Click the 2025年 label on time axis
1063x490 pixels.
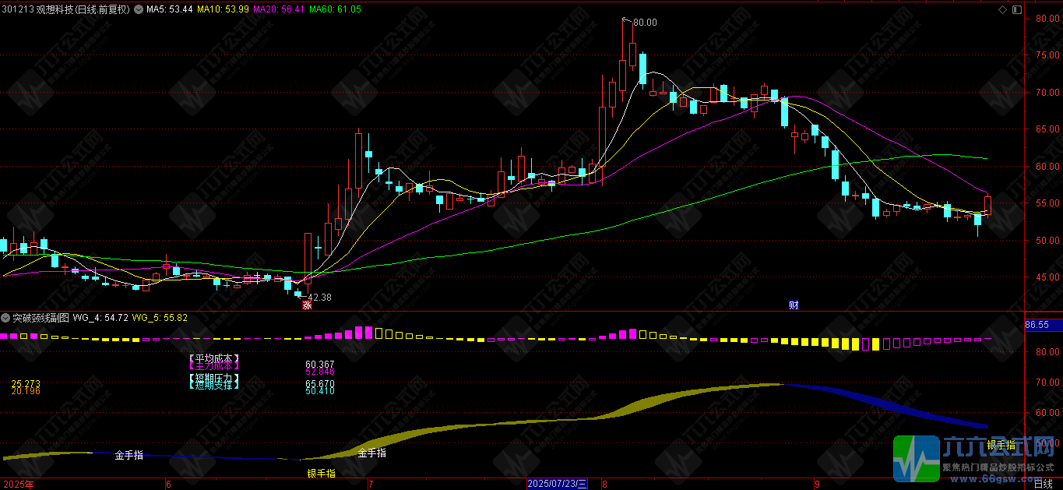[17, 484]
